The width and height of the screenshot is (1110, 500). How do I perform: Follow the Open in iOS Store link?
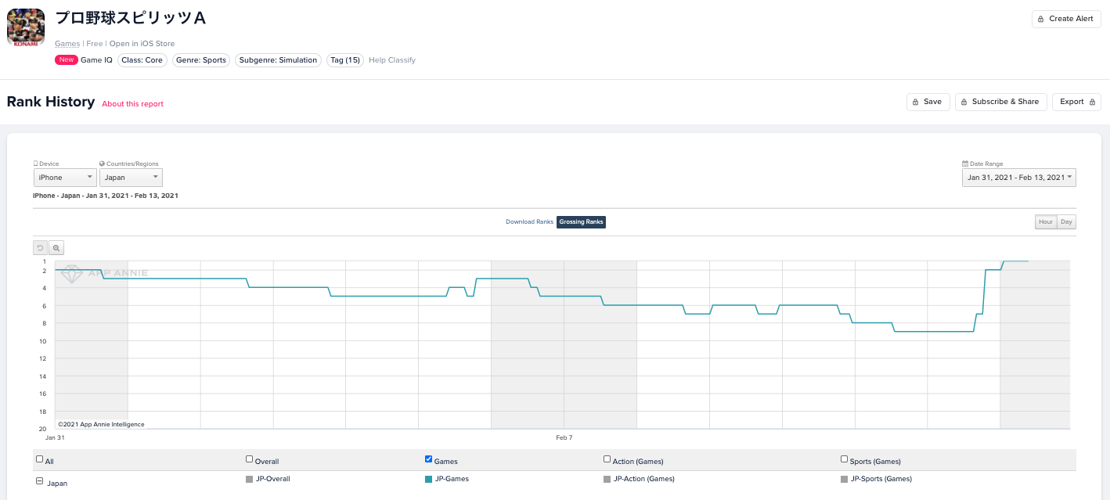tap(142, 44)
